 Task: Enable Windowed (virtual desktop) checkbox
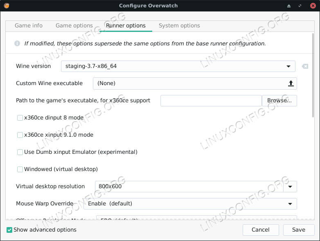click(x=20, y=169)
